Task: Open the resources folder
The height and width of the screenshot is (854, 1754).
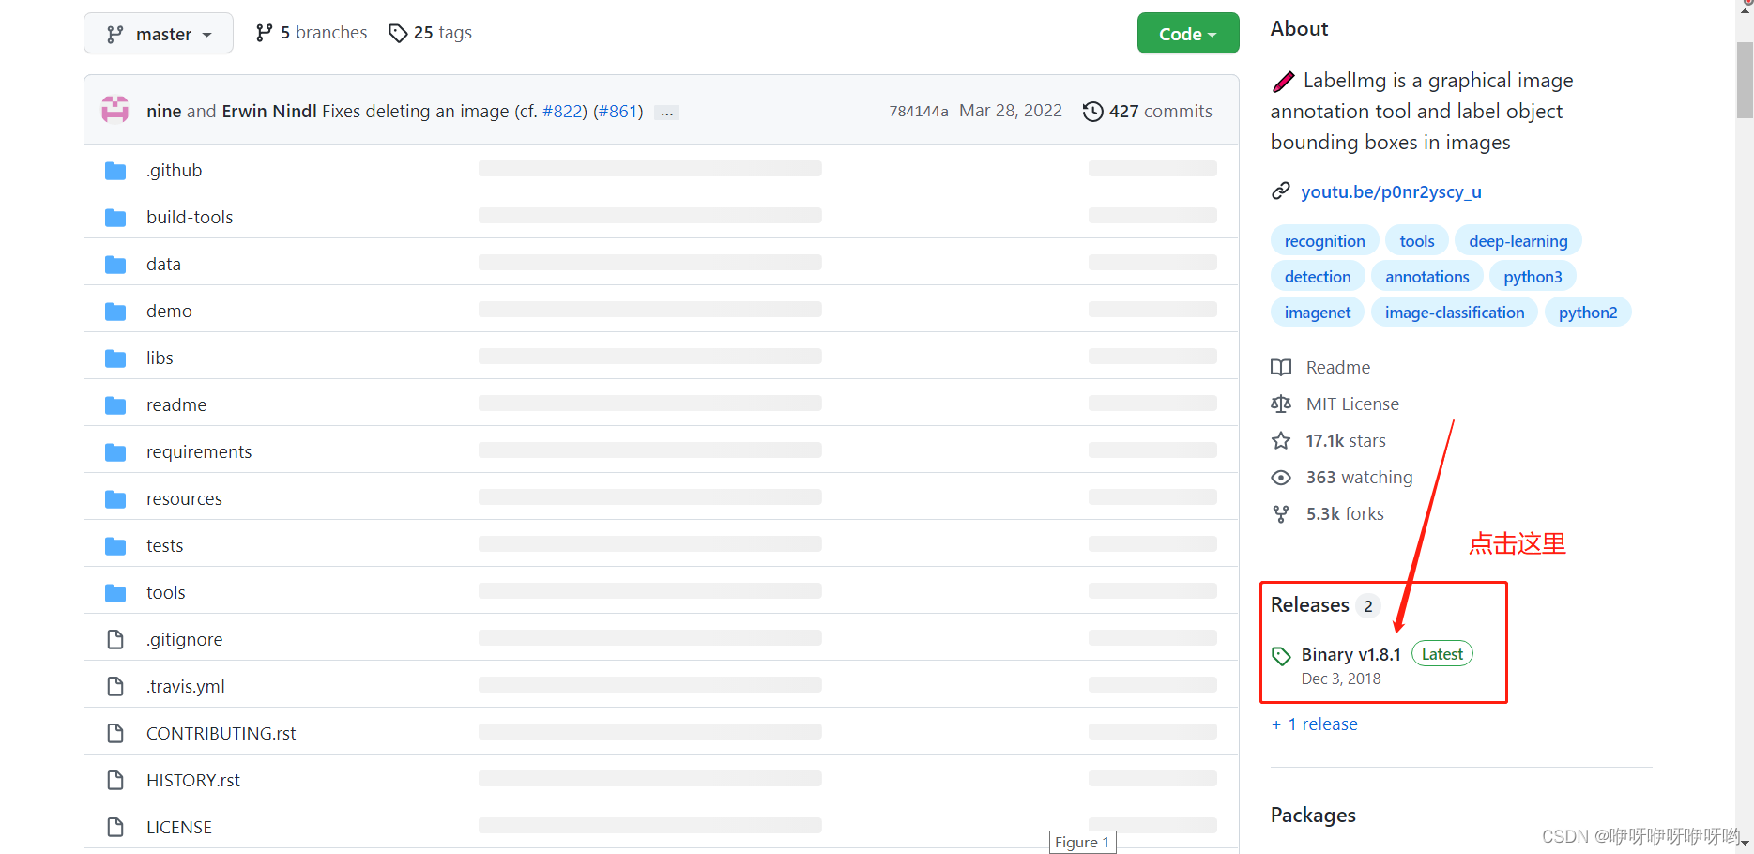Action: click(x=184, y=498)
